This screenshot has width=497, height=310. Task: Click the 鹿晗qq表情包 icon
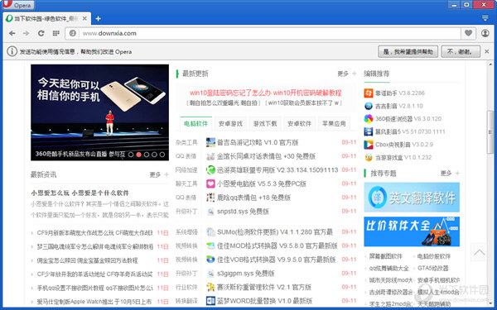[x=210, y=198]
